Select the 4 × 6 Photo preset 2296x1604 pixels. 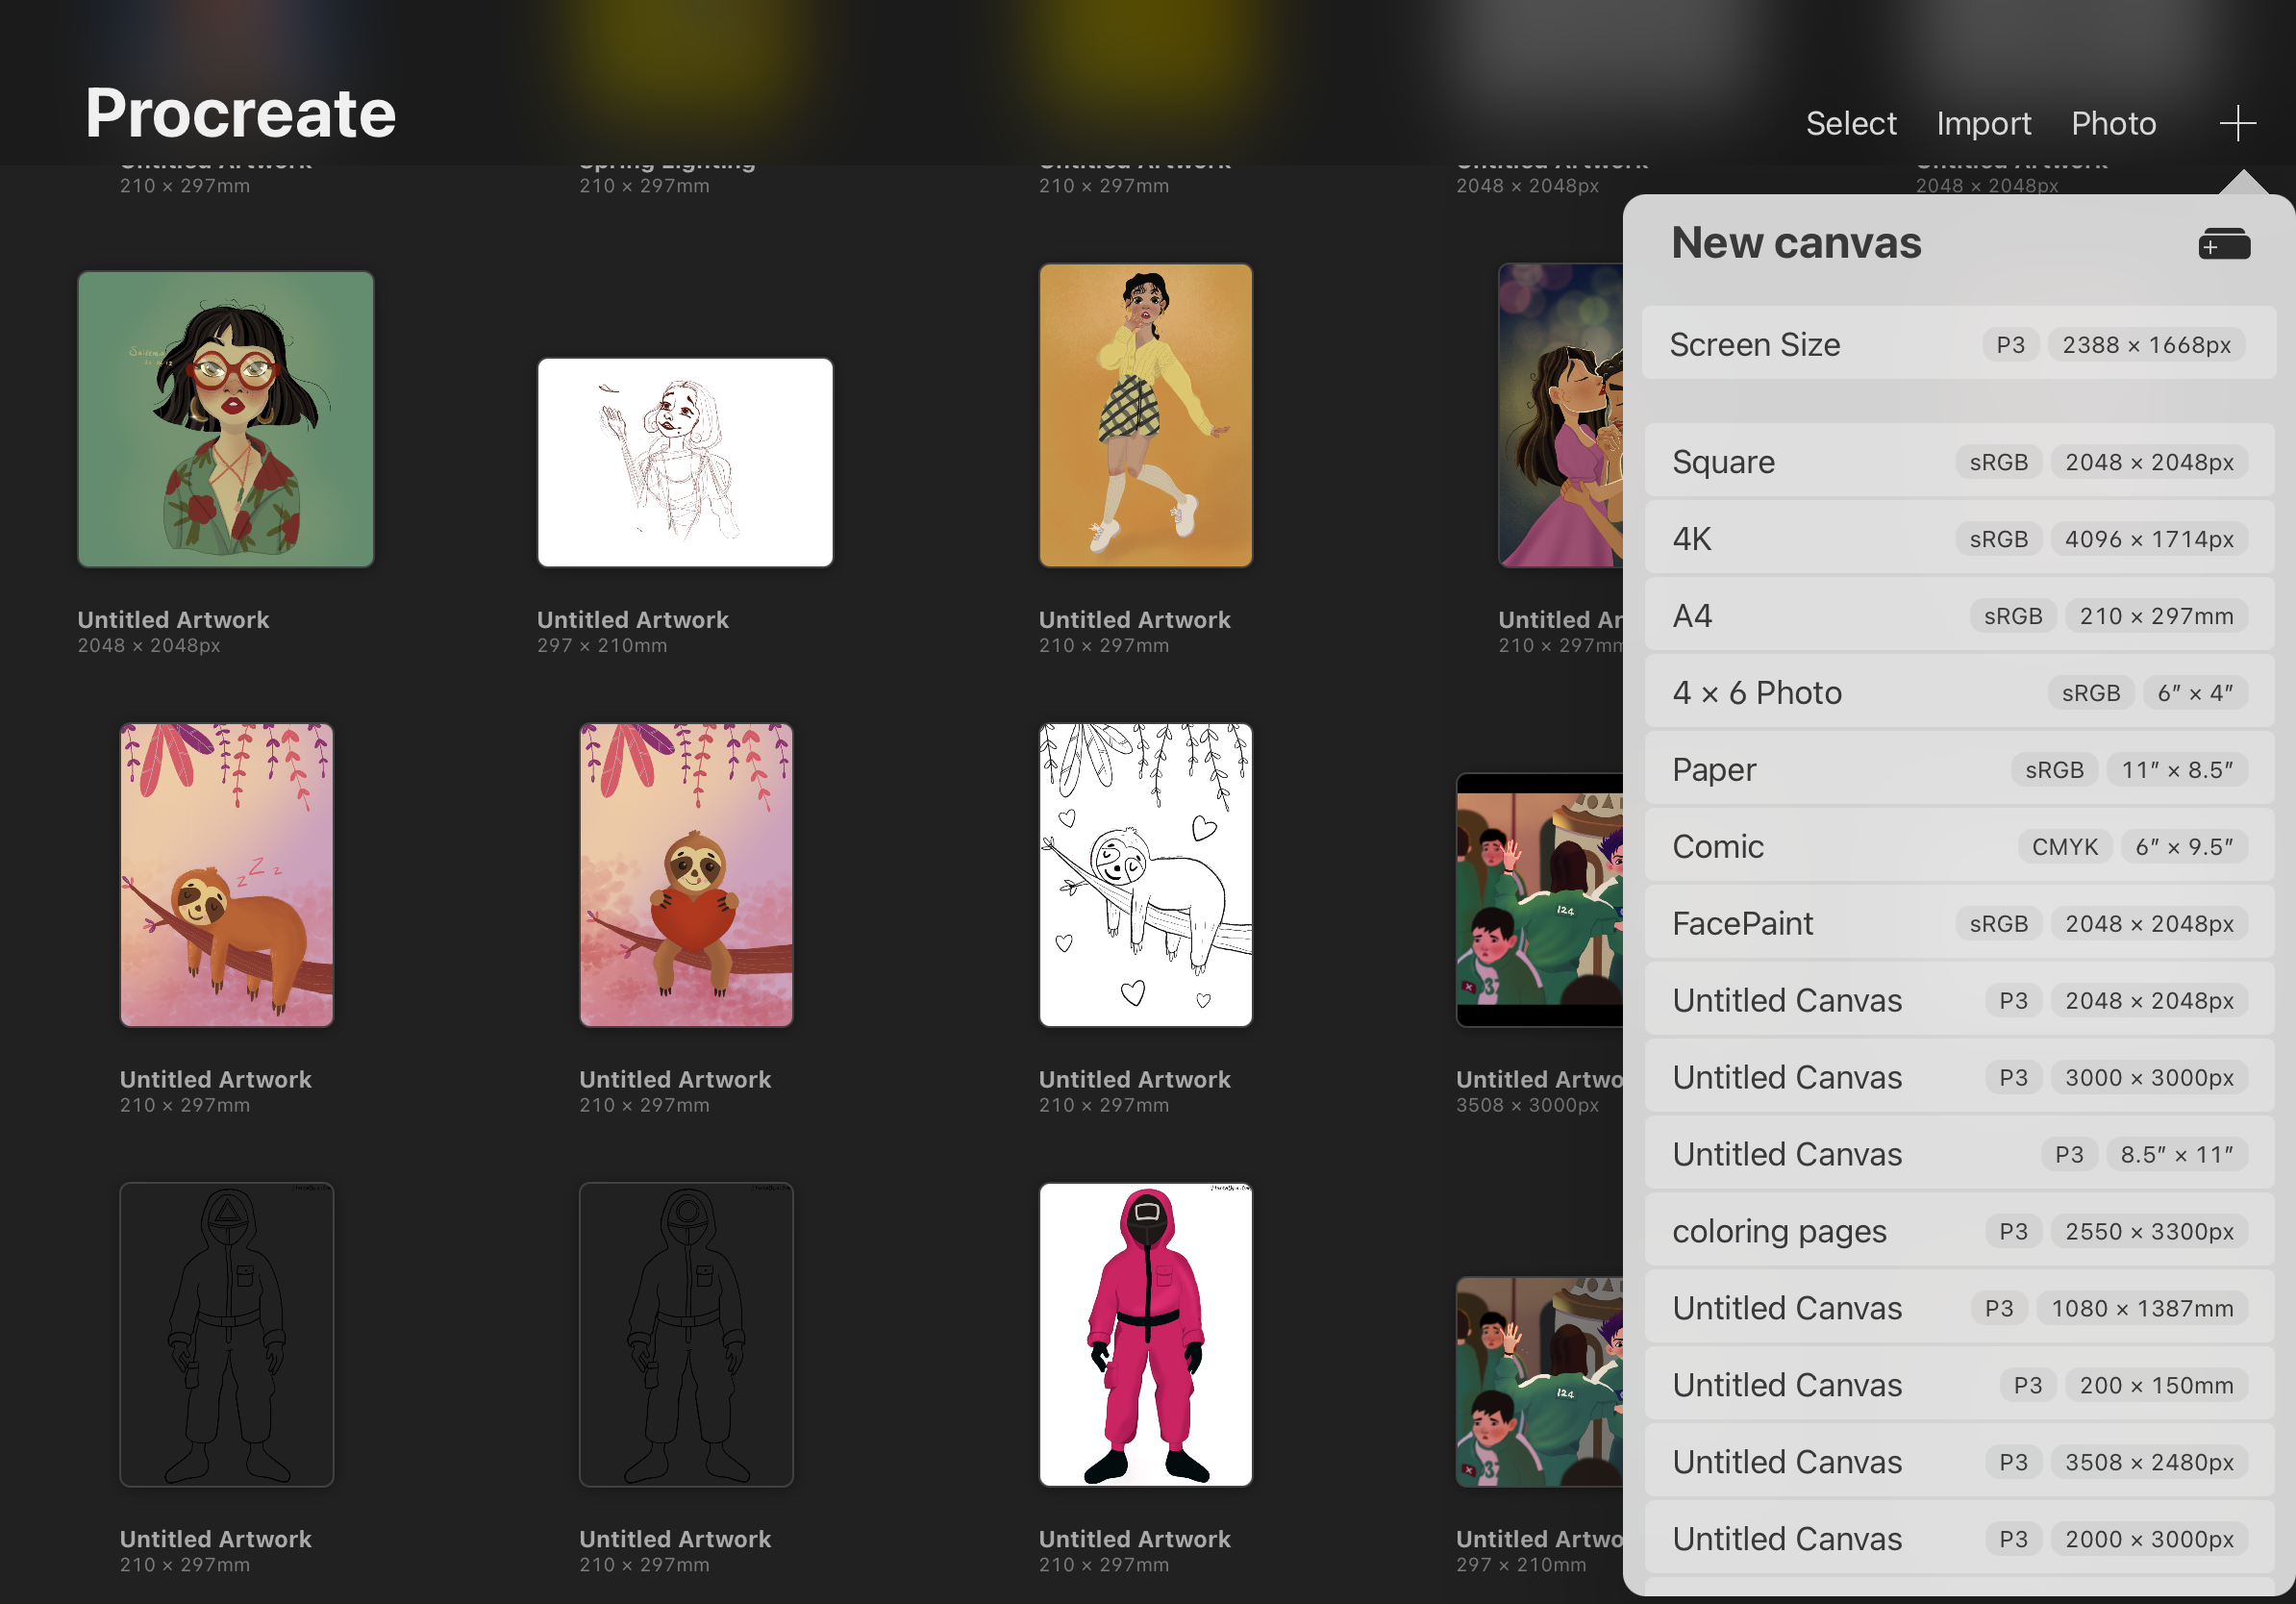[x=1959, y=693]
